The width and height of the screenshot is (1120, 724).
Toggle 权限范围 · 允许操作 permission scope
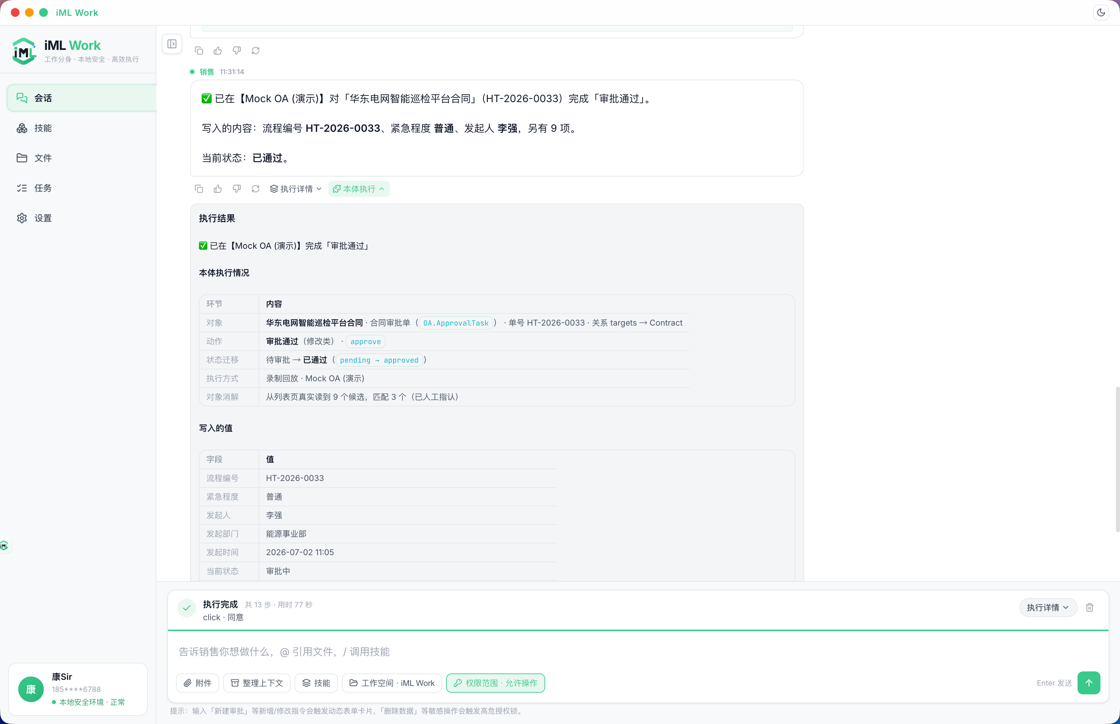[496, 683]
